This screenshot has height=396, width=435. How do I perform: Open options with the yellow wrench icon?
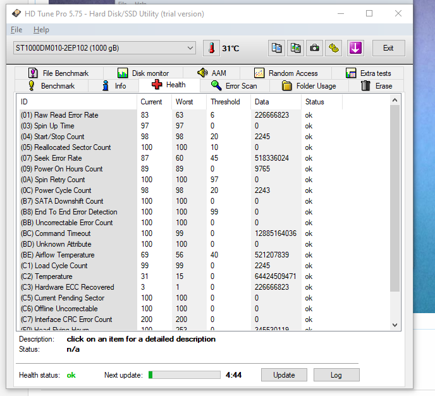pyautogui.click(x=334, y=48)
